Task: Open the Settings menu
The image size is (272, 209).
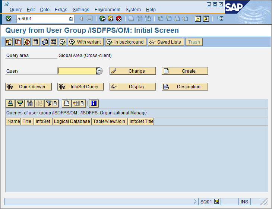Action: coord(81,10)
